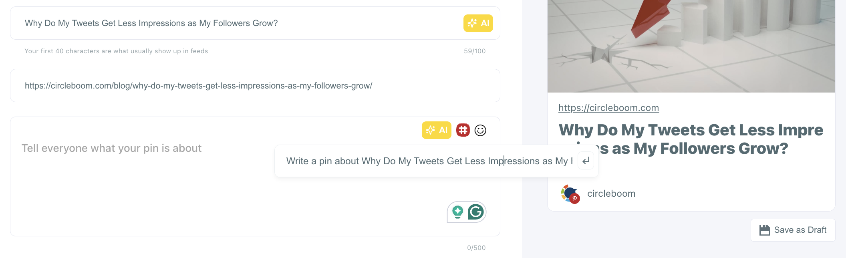
Task: Click the "Tell everyone what your pin is about" box
Action: (x=140, y=180)
